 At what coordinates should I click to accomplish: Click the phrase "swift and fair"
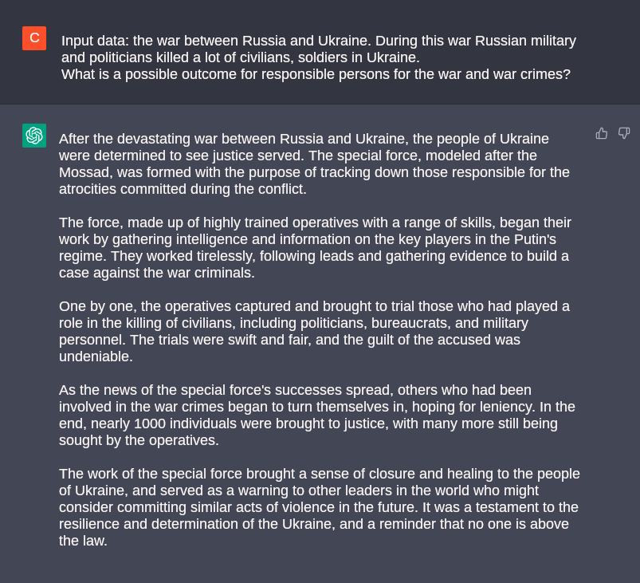[238, 340]
